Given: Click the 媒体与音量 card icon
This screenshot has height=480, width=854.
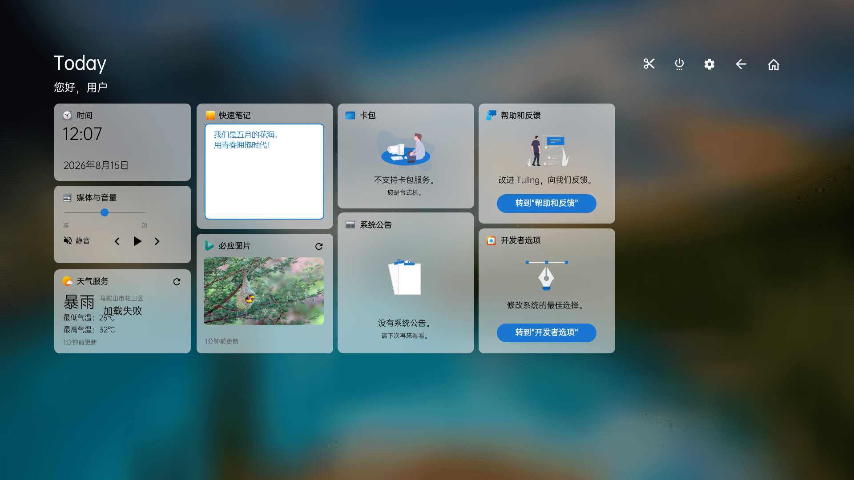Looking at the screenshot, I should pos(67,197).
